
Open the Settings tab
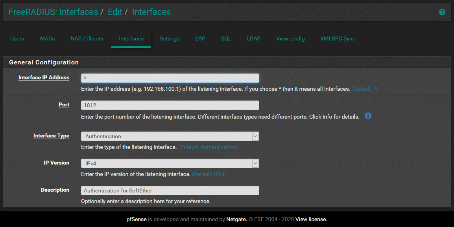[x=170, y=38]
